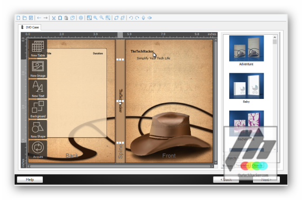The height and width of the screenshot is (200, 302).
Task: Click the top handle of spine text
Action: [120, 59]
